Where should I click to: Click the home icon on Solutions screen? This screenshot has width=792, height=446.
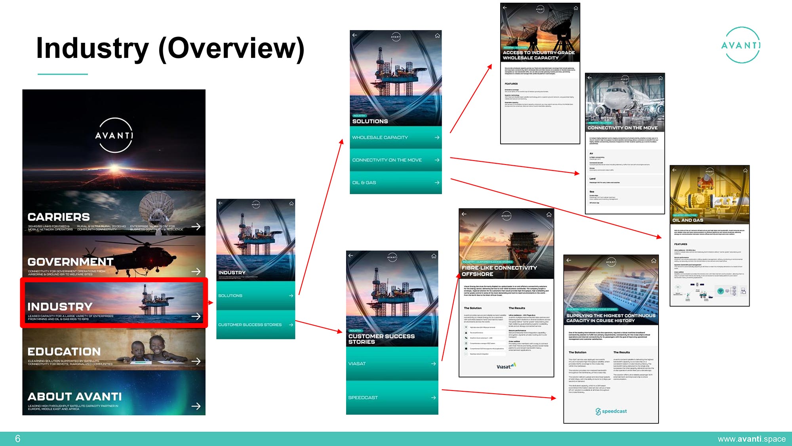(437, 36)
